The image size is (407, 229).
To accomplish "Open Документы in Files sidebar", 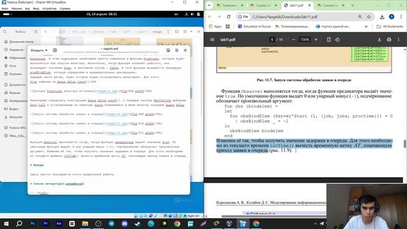I will [15, 85].
